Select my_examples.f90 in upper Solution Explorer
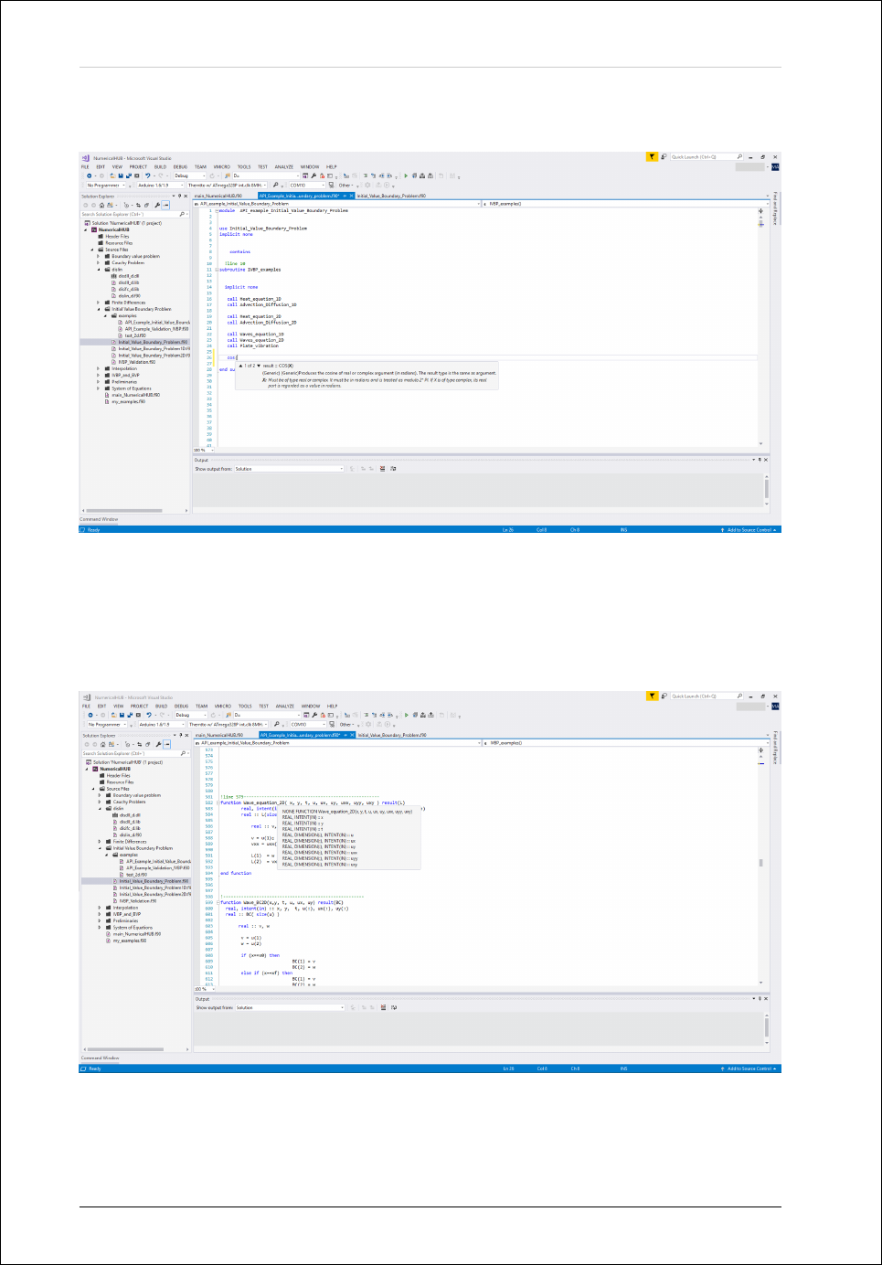 pyautogui.click(x=128, y=401)
